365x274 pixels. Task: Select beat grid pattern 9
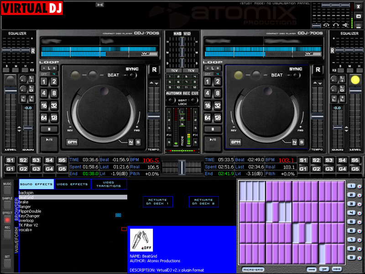tap(351, 258)
